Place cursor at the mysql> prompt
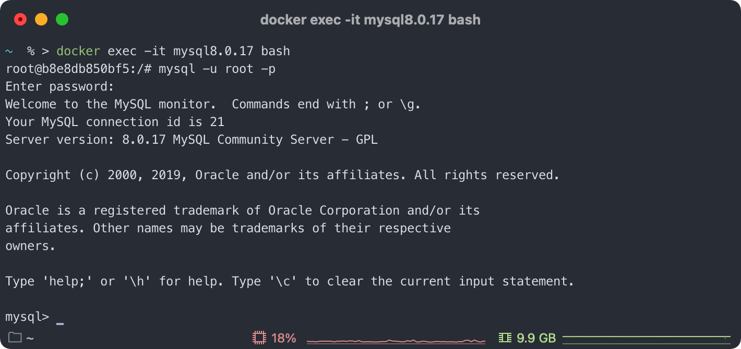 [60, 317]
